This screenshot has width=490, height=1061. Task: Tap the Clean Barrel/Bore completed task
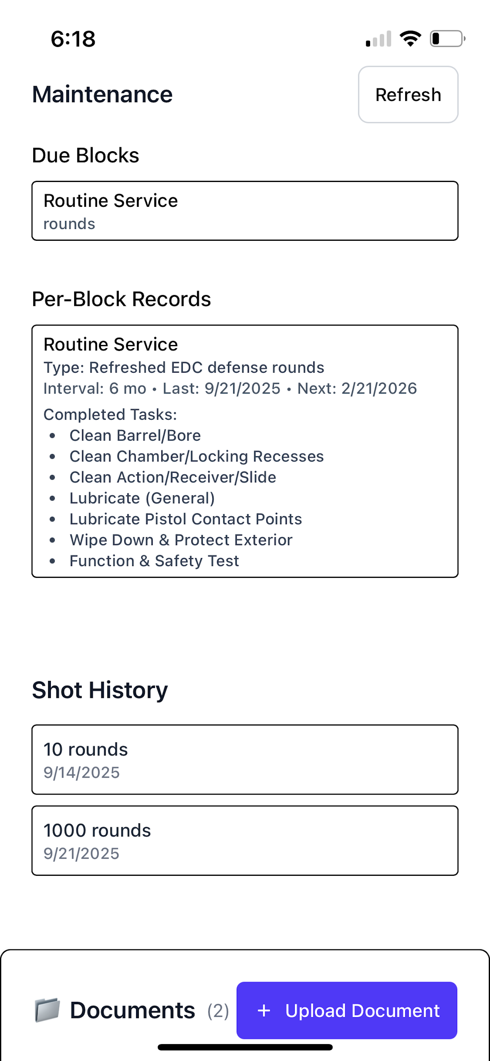(135, 435)
